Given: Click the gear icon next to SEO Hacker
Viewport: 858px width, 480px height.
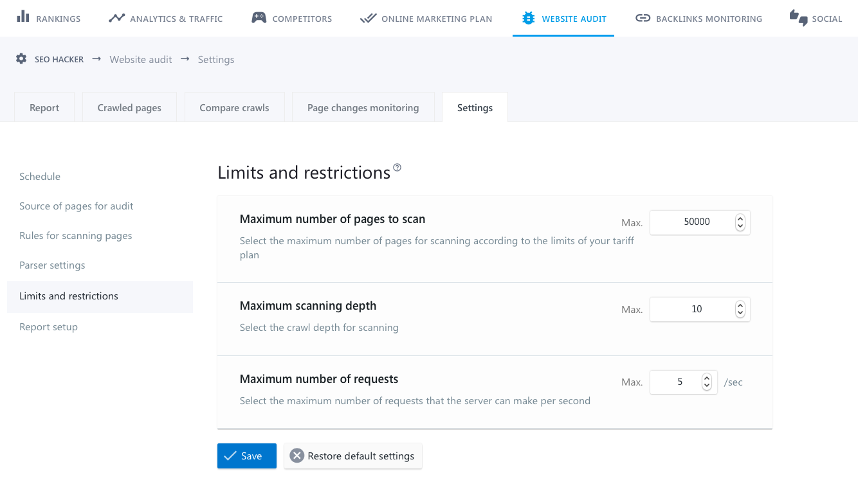Looking at the screenshot, I should [x=21, y=59].
